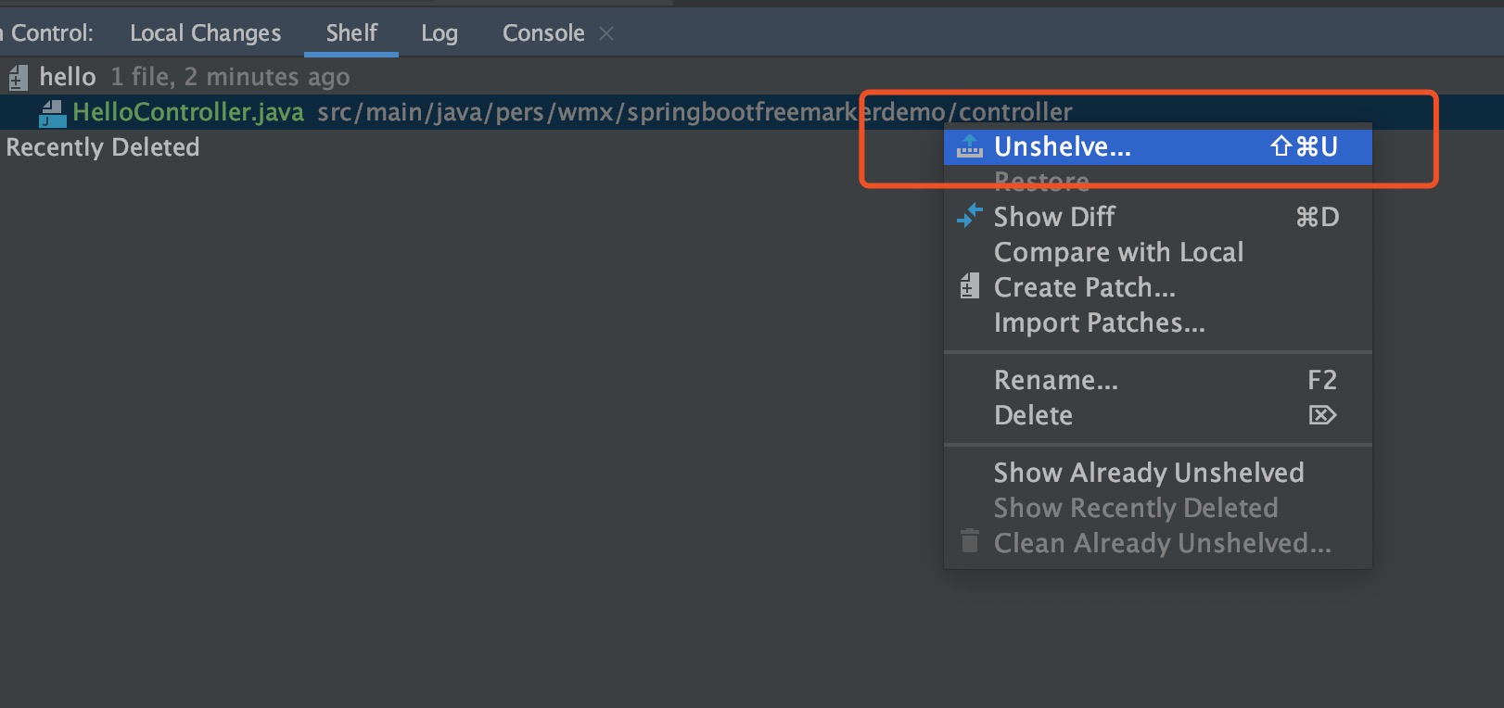1504x708 pixels.
Task: Select the HelloController.java file entry
Action: pyautogui.click(x=188, y=112)
